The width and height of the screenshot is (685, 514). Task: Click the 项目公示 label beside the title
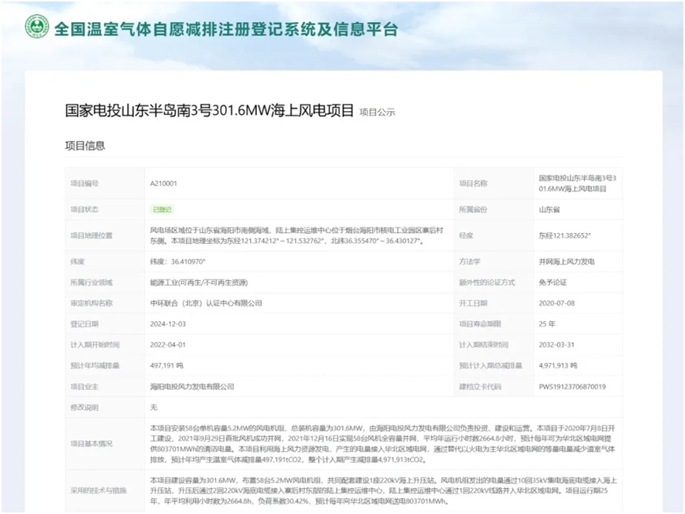[377, 113]
